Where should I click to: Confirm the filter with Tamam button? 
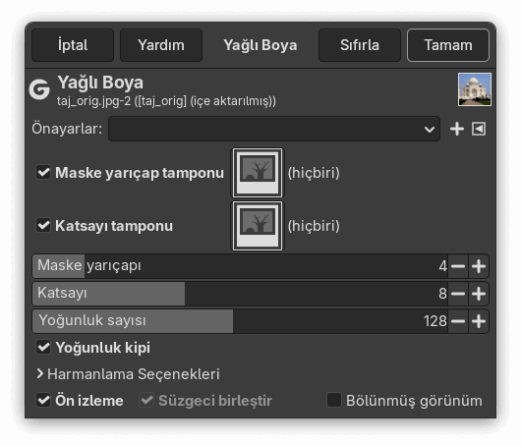click(448, 45)
